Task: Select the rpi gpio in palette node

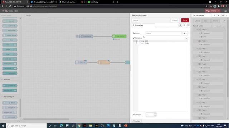Action: pyautogui.click(x=10, y=107)
